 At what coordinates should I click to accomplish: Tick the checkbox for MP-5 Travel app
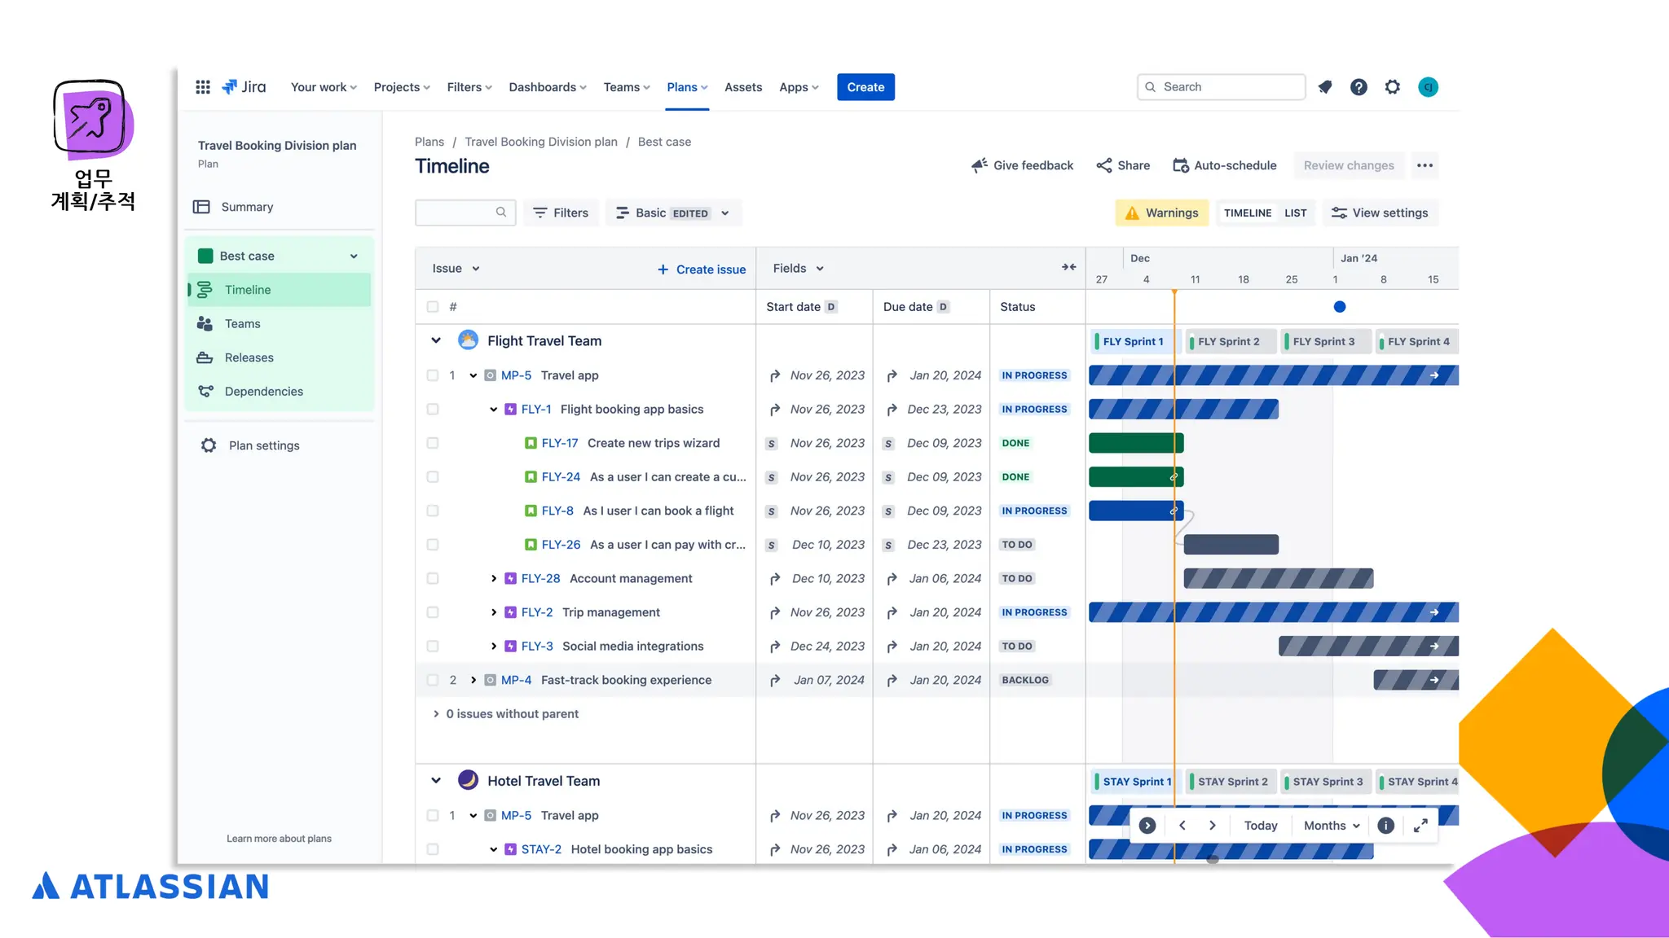pyautogui.click(x=433, y=375)
